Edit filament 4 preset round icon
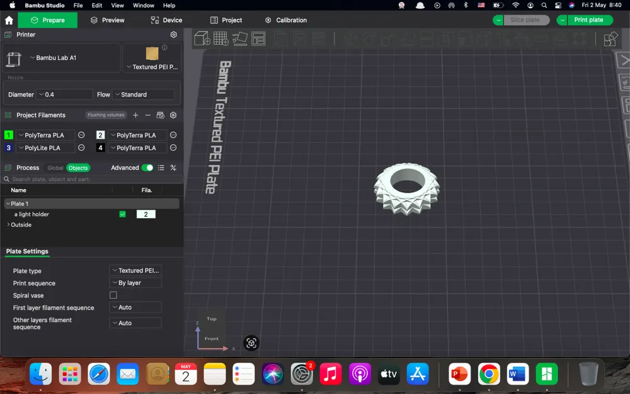 173,148
